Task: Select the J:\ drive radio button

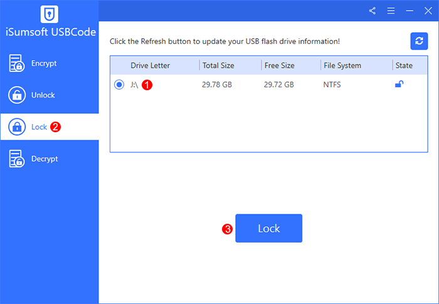Action: click(x=119, y=84)
